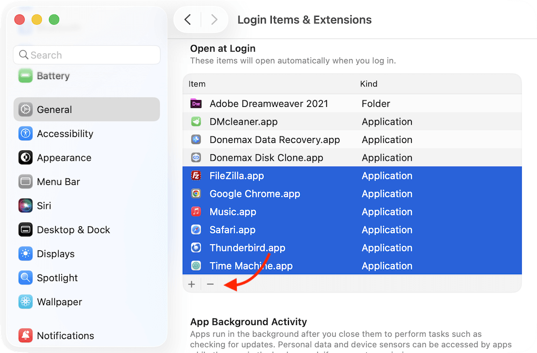Click the back navigation arrow

pos(187,19)
